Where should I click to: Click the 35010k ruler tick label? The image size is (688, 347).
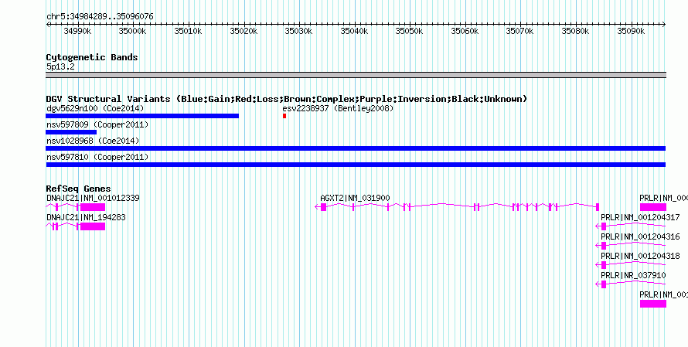click(x=188, y=31)
